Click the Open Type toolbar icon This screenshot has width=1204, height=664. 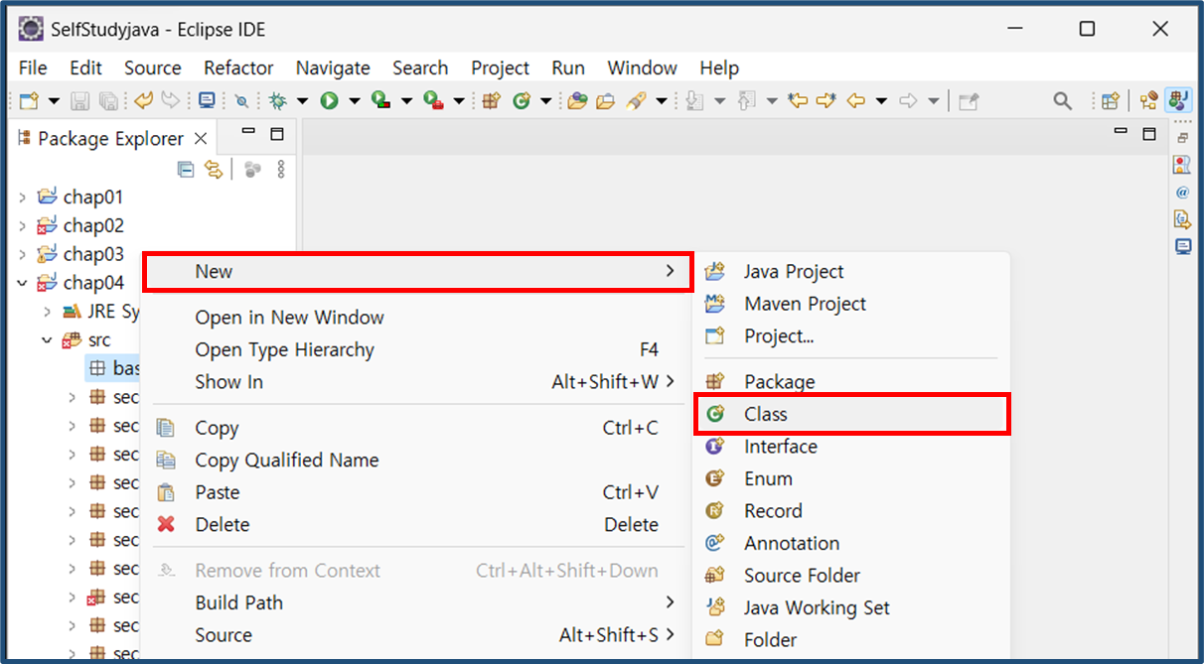[577, 100]
